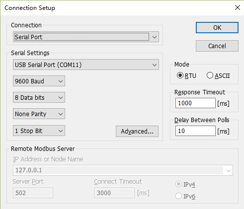The height and width of the screenshot is (209, 244).
Task: Choose the IPv6 radio option
Action: [178, 196]
